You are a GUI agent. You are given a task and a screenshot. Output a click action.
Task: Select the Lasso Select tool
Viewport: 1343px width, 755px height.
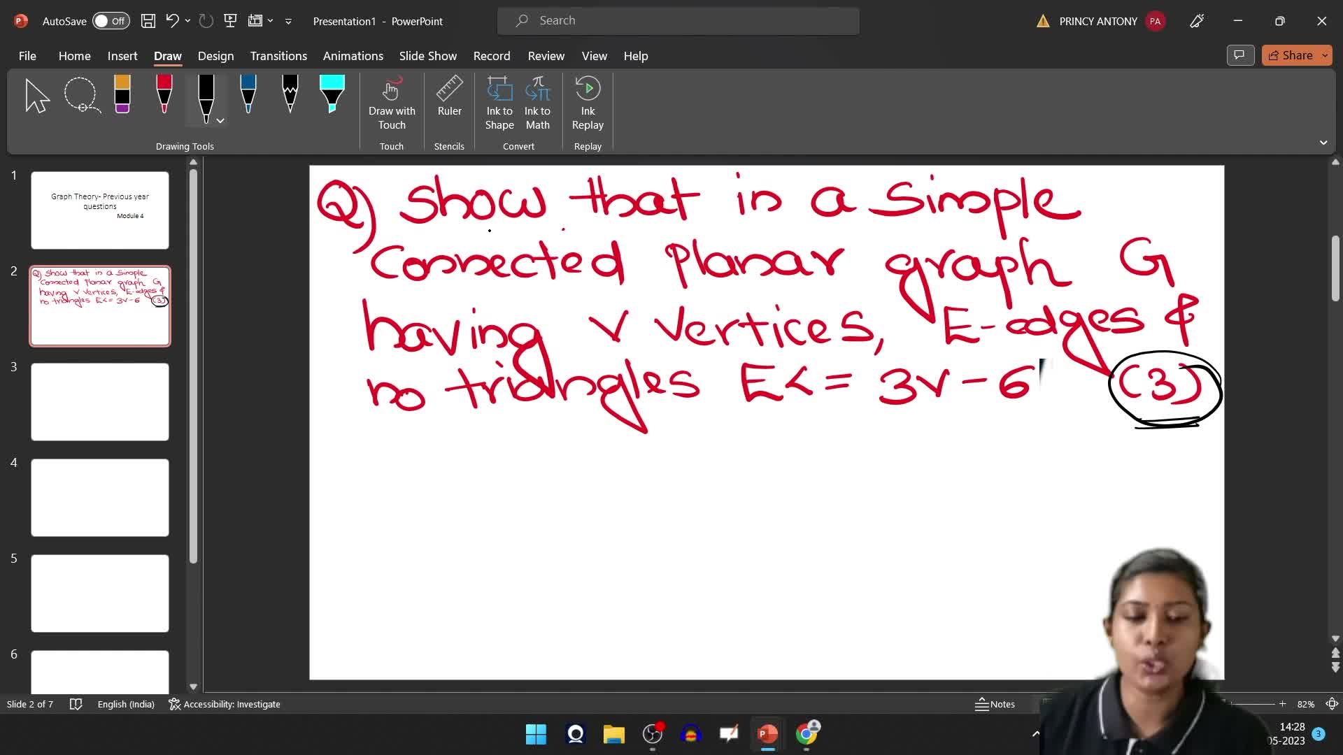pos(82,95)
